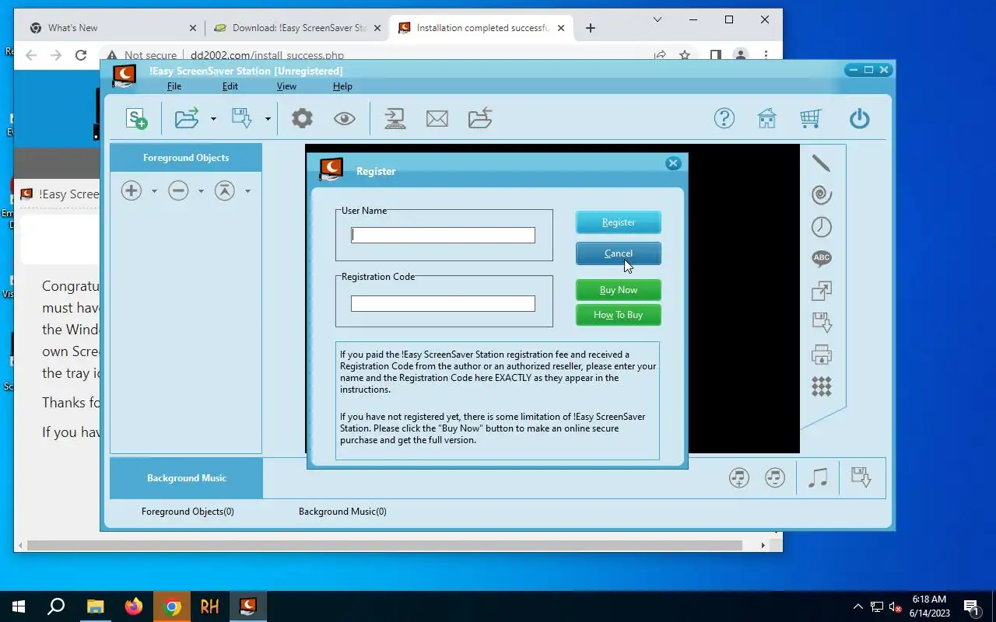Click the add foreground object plus icon
This screenshot has width=996, height=622.
tap(132, 190)
